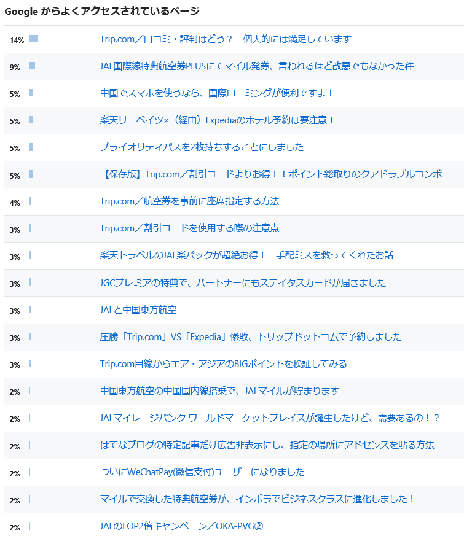Open 中国でスマホを使うなら国際ローミング link
This screenshot has width=464, height=544.
click(217, 93)
